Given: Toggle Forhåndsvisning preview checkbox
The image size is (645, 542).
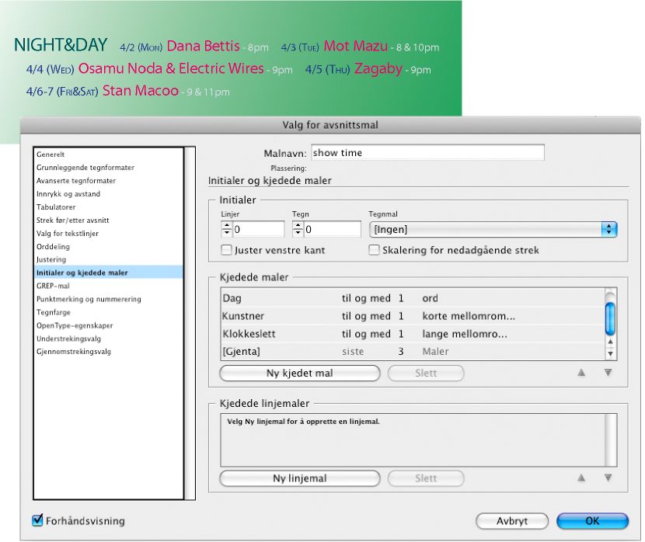Looking at the screenshot, I should coord(37,520).
